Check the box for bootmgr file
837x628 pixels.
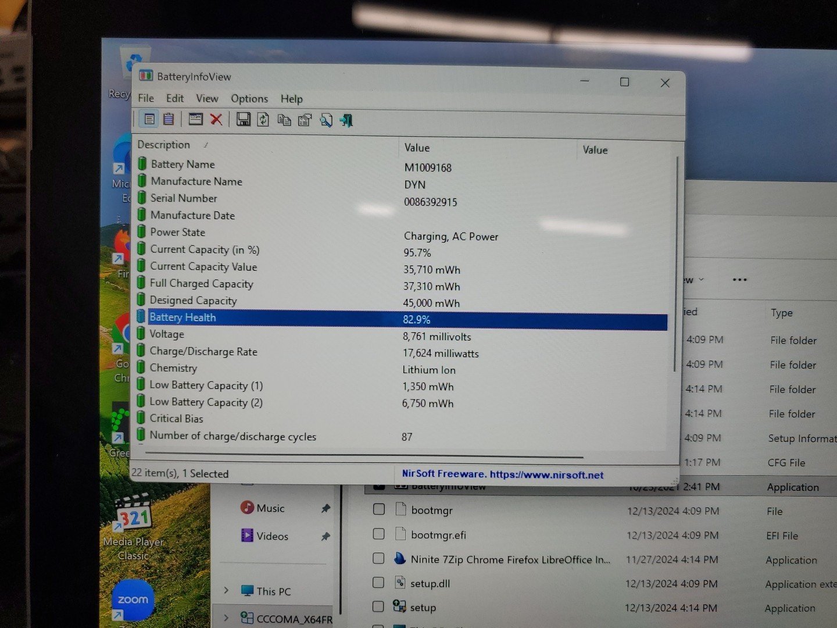(x=379, y=509)
